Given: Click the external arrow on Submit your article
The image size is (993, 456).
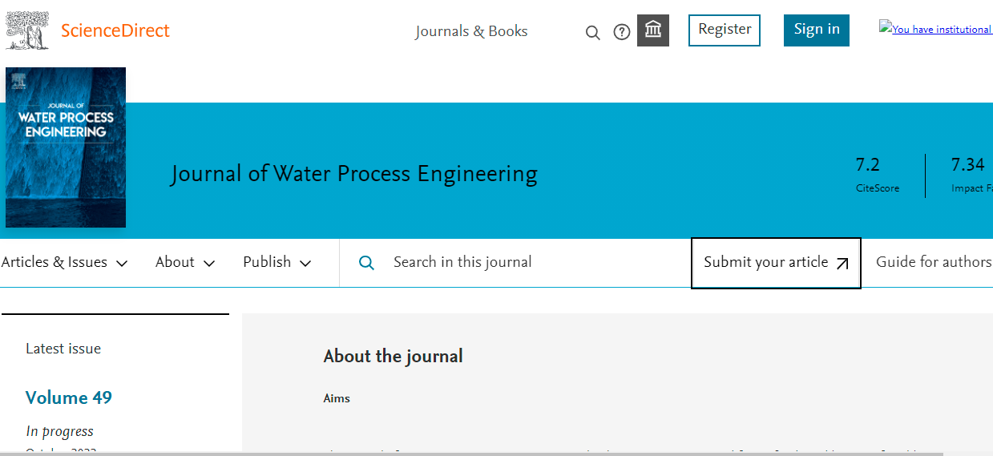Looking at the screenshot, I should [x=842, y=264].
